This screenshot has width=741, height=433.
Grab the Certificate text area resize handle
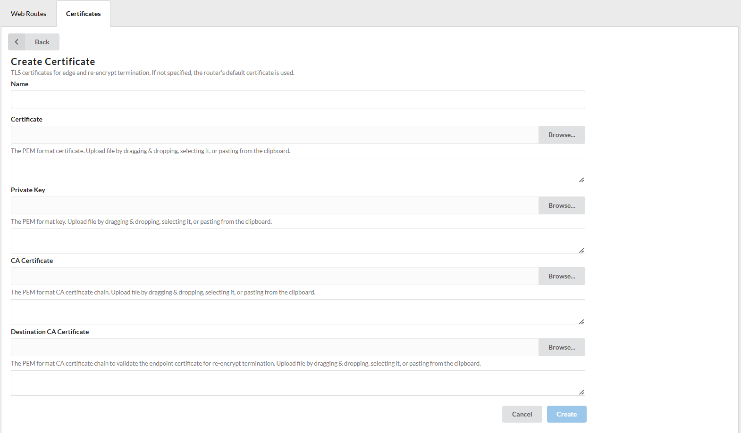(581, 180)
